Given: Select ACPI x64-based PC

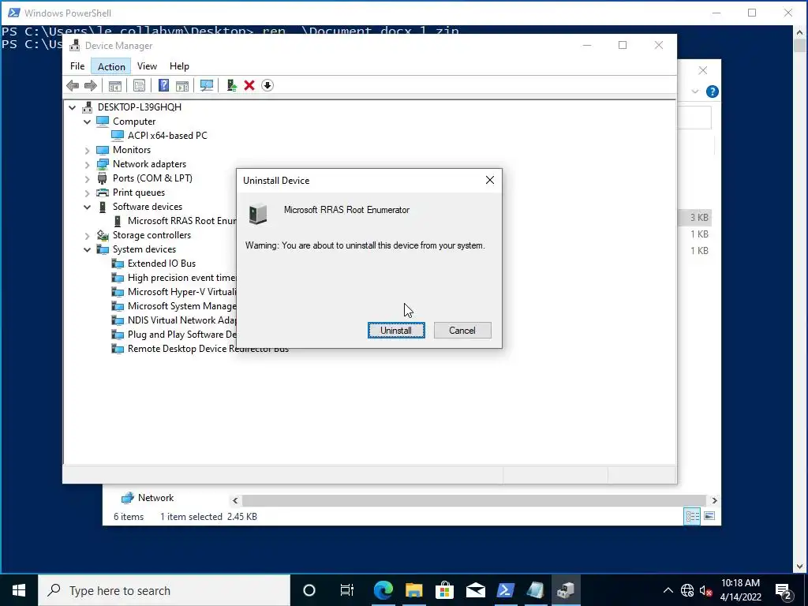Looking at the screenshot, I should tap(167, 136).
